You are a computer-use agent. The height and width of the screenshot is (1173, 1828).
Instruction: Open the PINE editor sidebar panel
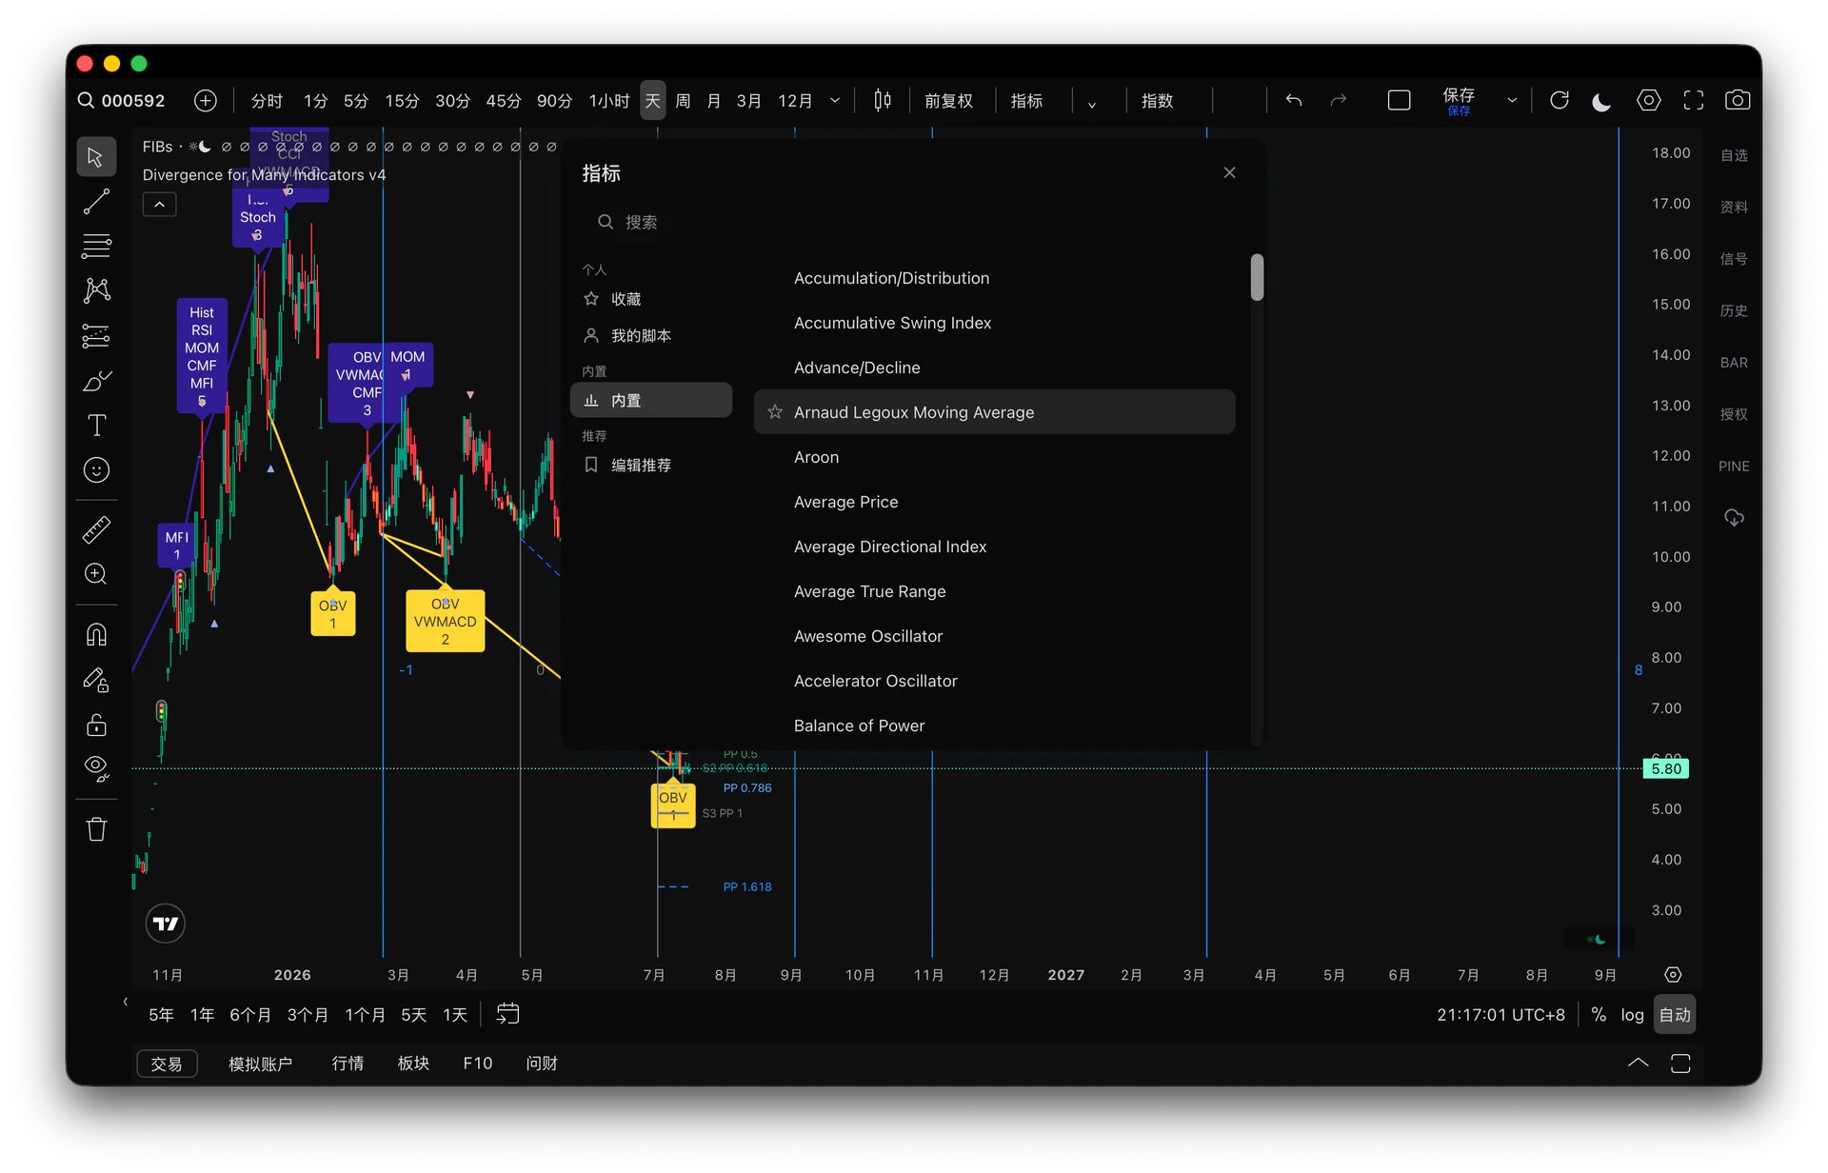point(1734,467)
